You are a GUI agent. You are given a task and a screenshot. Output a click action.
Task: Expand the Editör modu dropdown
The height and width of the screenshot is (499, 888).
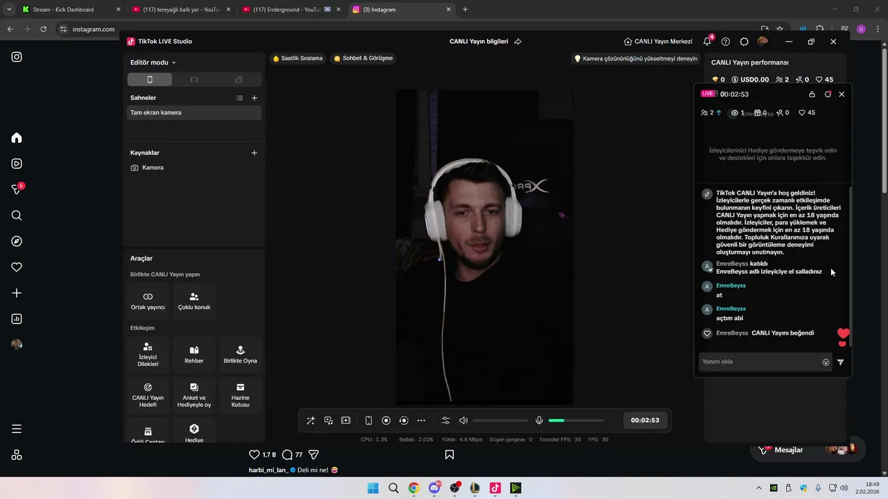click(x=153, y=62)
